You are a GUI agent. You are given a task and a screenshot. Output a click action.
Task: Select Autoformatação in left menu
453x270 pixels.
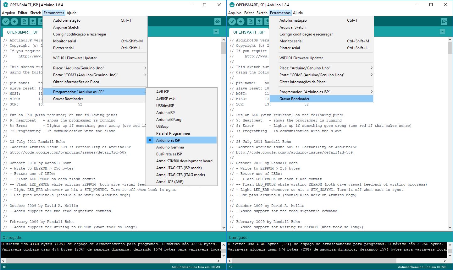coord(95,20)
